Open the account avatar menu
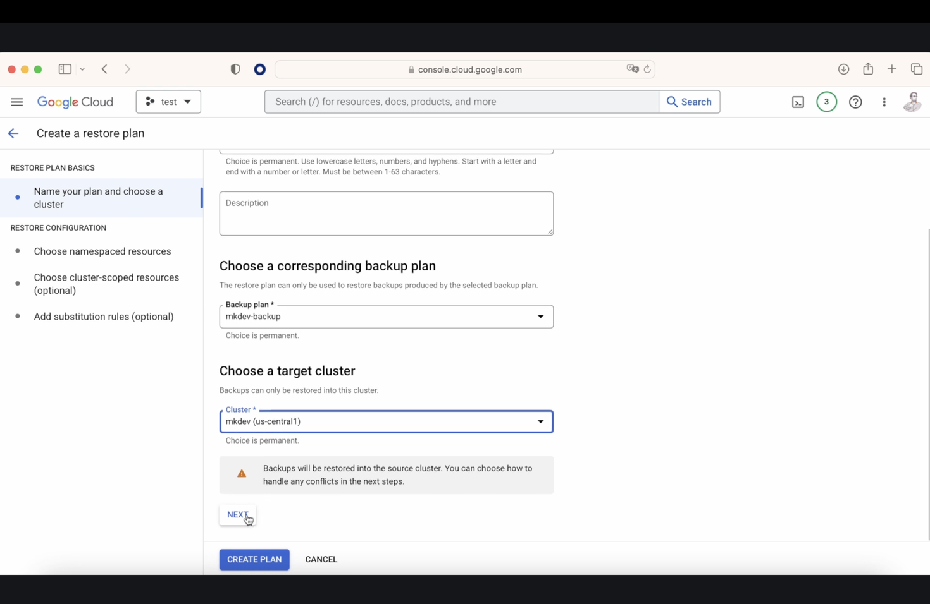The height and width of the screenshot is (604, 930). click(912, 102)
